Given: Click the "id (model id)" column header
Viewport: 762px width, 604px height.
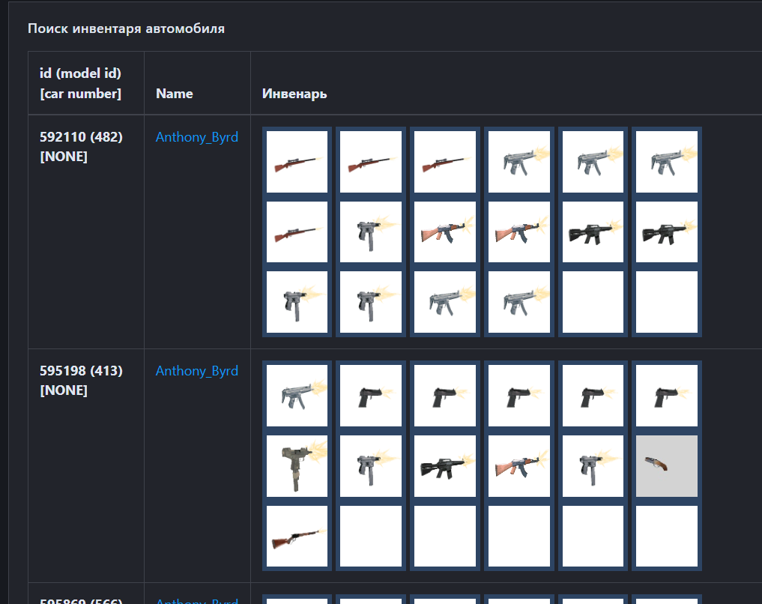Looking at the screenshot, I should click(80, 73).
